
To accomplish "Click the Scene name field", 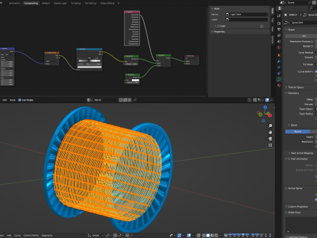I will 297,3.
